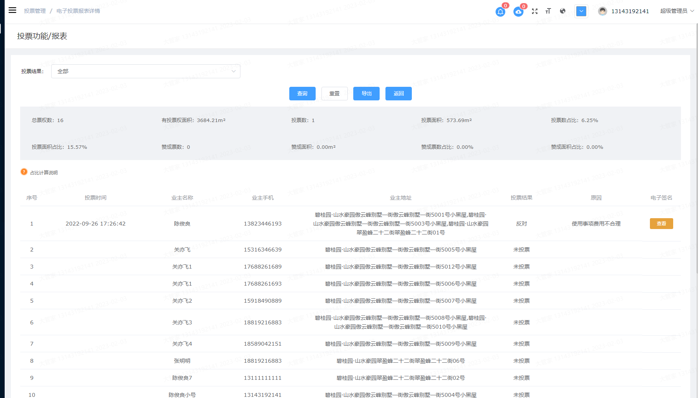
Task: Click the blue chevron square button
Action: point(581,11)
